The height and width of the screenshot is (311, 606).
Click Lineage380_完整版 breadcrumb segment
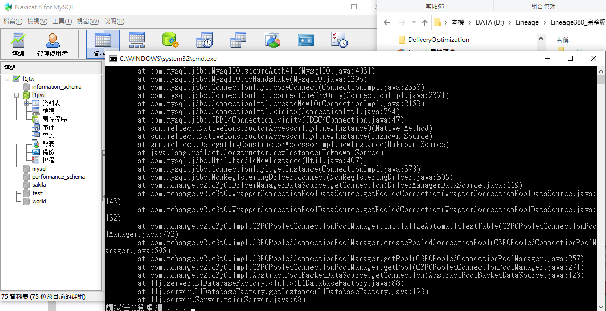[577, 22]
